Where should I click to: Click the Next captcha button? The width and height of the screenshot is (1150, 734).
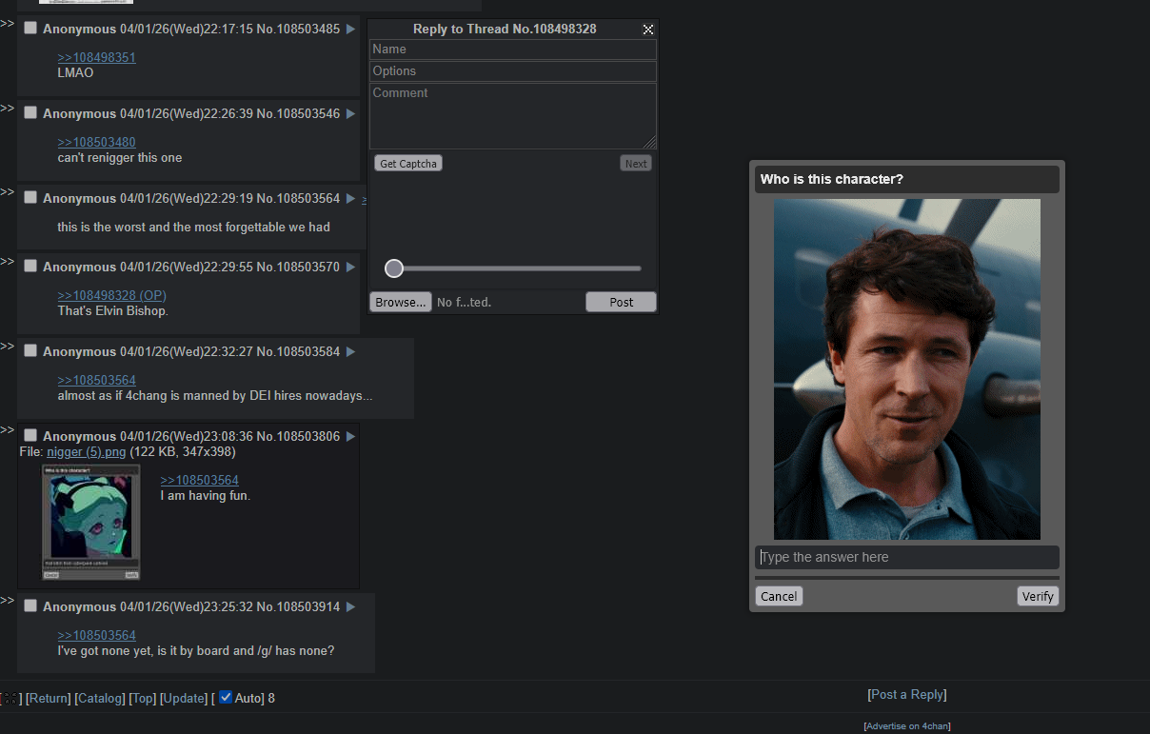tap(636, 164)
